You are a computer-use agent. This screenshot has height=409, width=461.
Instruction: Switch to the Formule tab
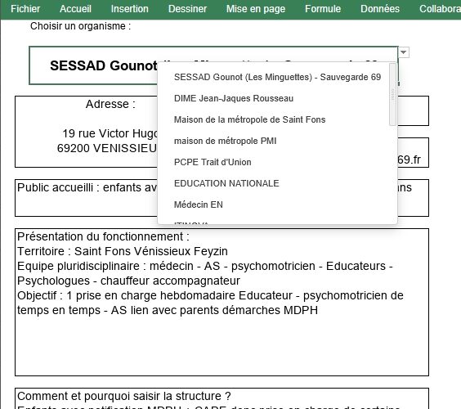coord(323,9)
